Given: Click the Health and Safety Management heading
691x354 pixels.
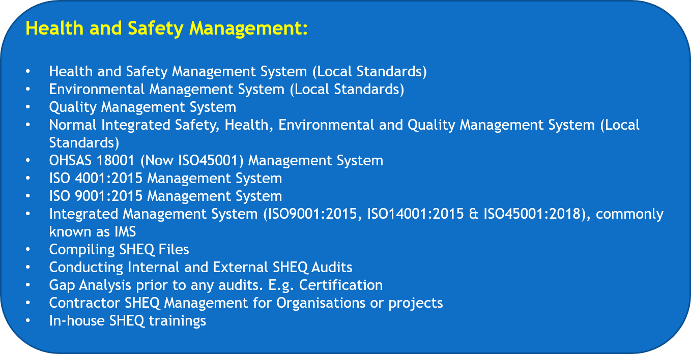Looking at the screenshot, I should 166,28.
